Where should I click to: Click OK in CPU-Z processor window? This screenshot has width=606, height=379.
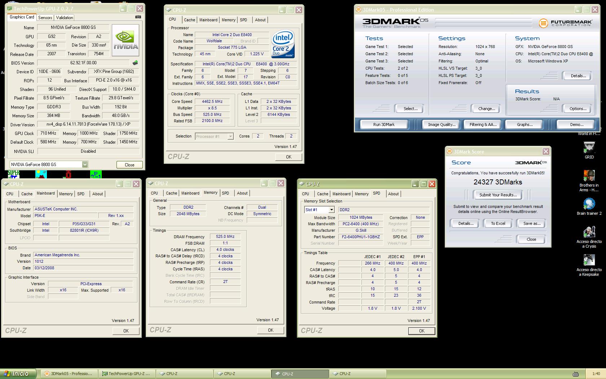tap(289, 157)
